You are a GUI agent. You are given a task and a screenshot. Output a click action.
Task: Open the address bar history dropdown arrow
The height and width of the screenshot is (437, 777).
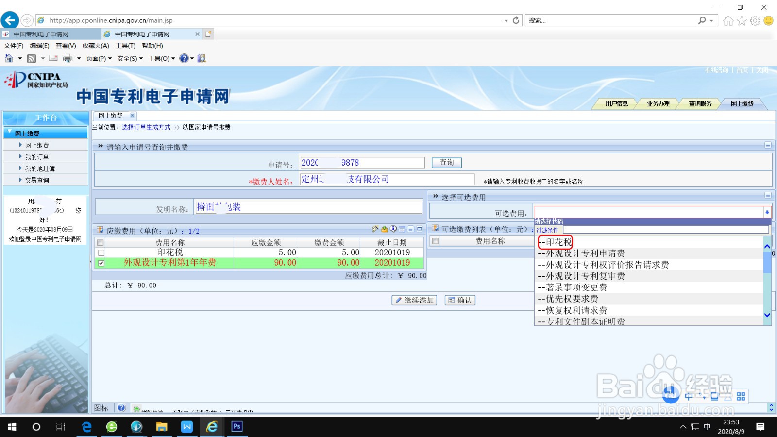tap(506, 20)
